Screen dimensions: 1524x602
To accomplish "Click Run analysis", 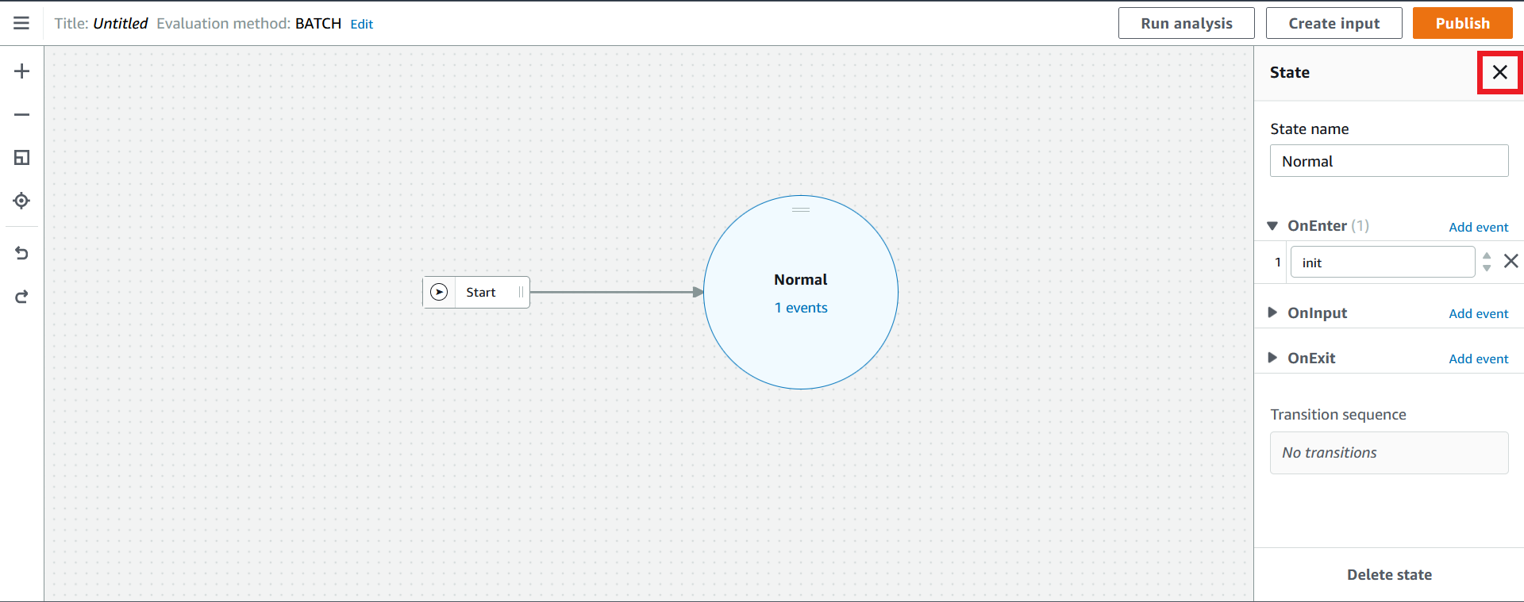I will (x=1186, y=23).
